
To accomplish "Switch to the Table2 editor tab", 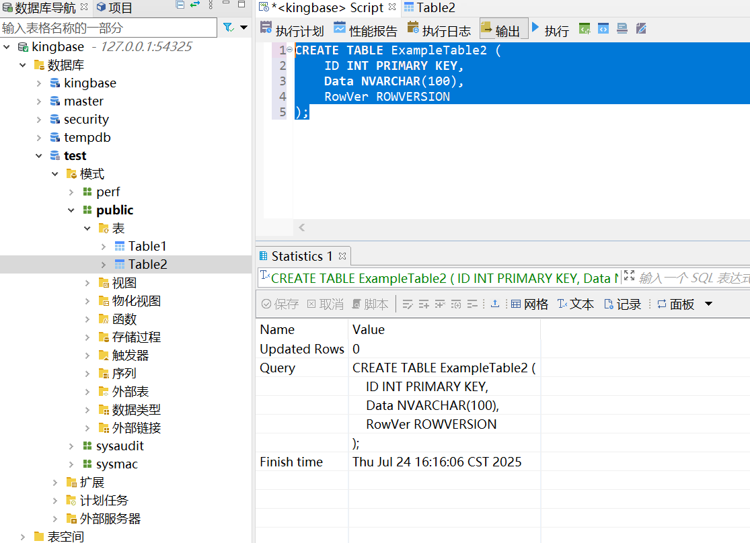I will coord(429,8).
